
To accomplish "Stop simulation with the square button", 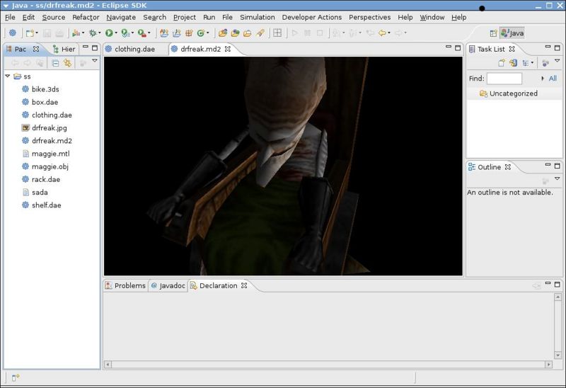I will 320,33.
